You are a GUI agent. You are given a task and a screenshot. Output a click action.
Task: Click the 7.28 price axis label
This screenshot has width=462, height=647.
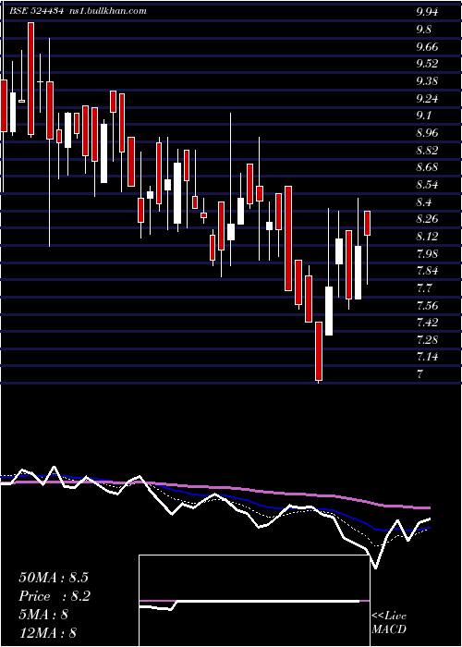(x=427, y=339)
